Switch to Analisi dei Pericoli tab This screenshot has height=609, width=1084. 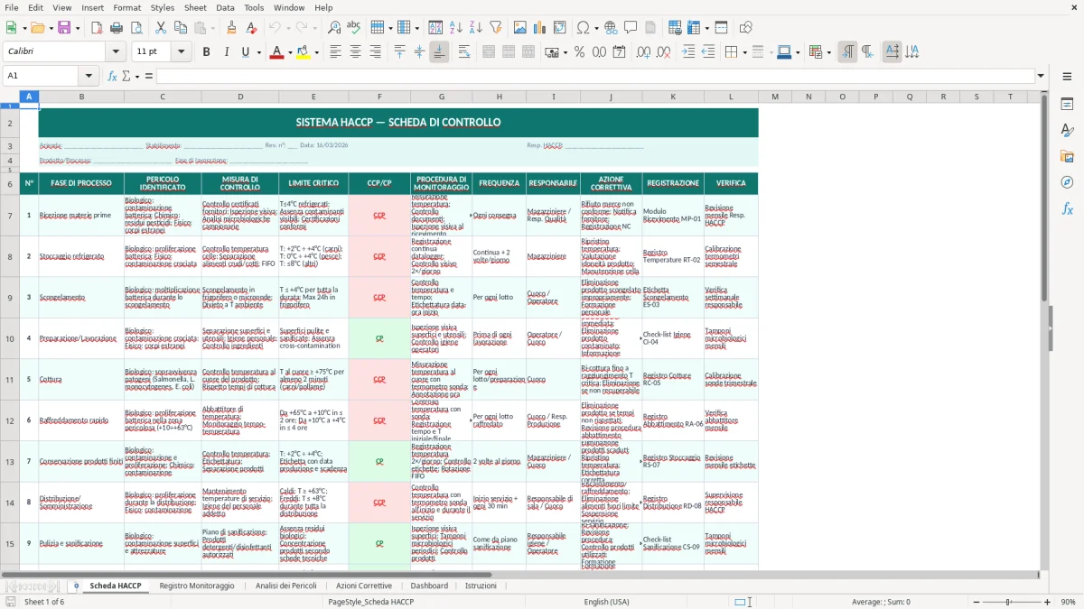[285, 586]
